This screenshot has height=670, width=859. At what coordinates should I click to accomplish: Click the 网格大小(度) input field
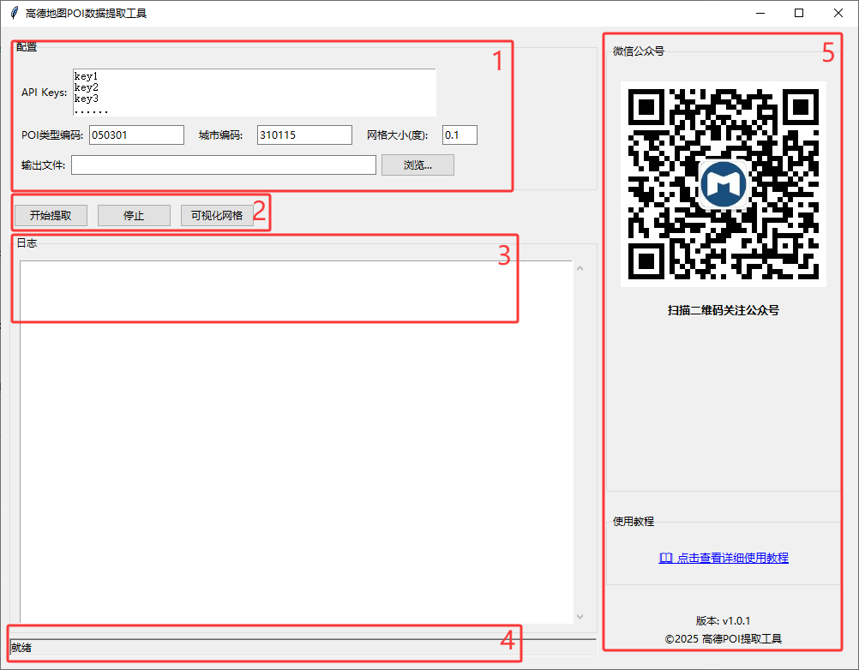pyautogui.click(x=460, y=135)
